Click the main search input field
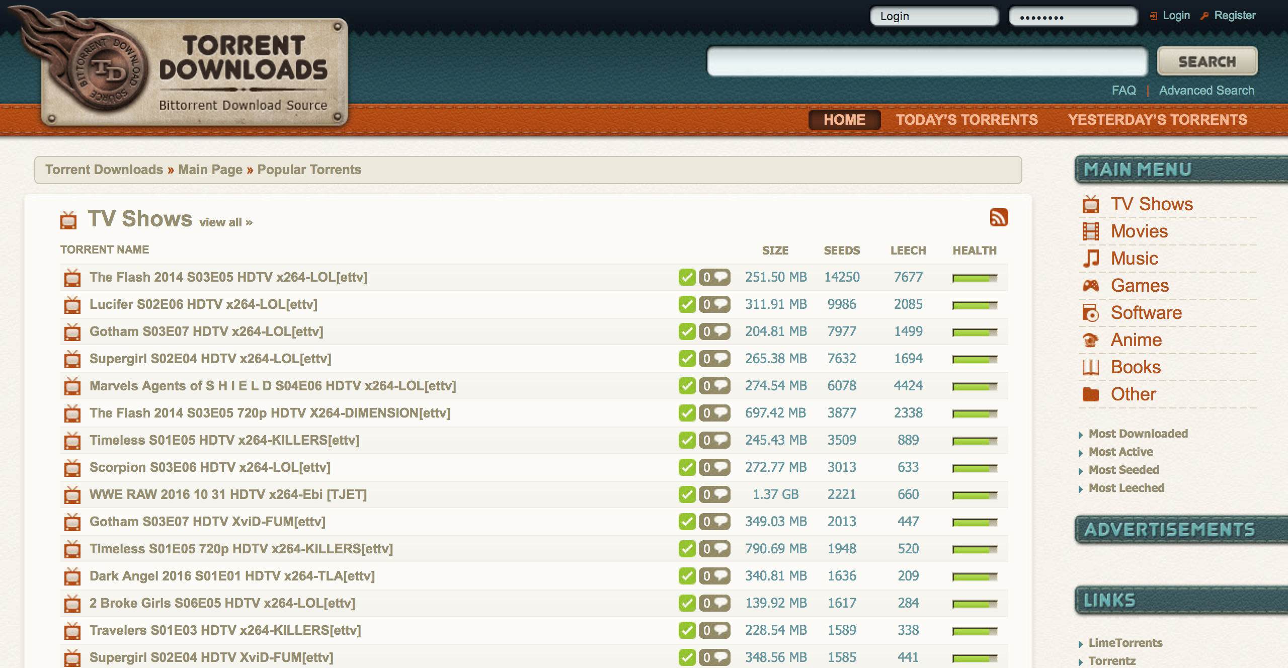Screen dimensions: 1288x668 pos(927,61)
